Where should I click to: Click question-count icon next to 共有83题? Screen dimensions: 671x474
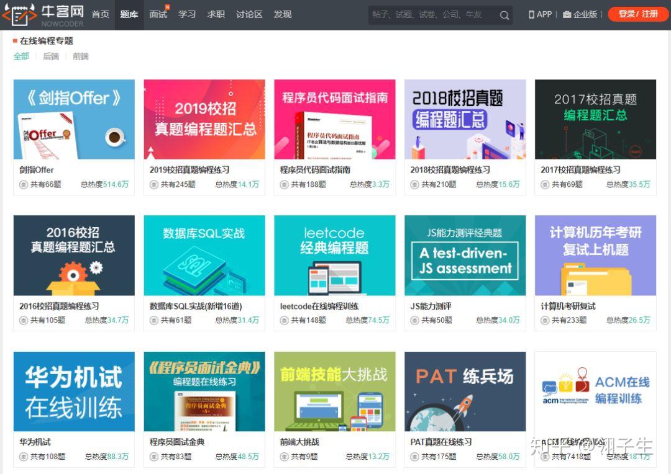(x=153, y=457)
